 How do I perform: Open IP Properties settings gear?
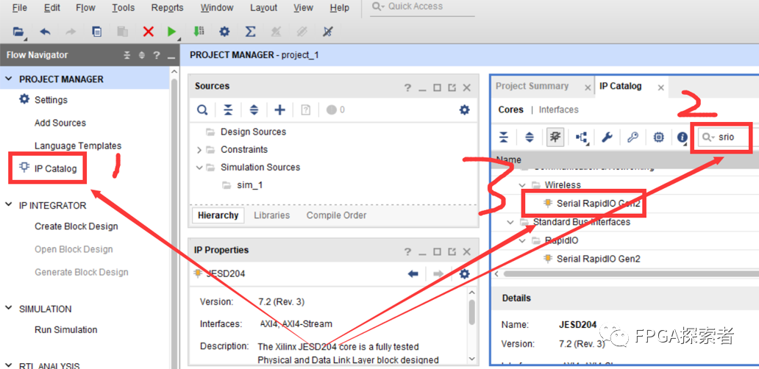click(464, 274)
